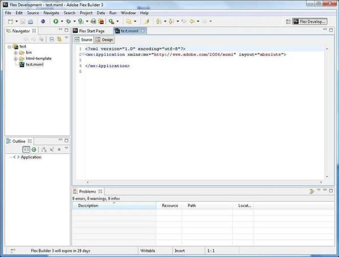Click the Profile toolbar icon
The image size is (339, 257).
[x=81, y=21]
